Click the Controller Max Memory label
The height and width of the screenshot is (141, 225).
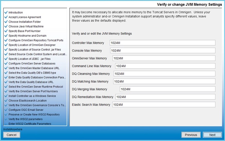click(88, 43)
